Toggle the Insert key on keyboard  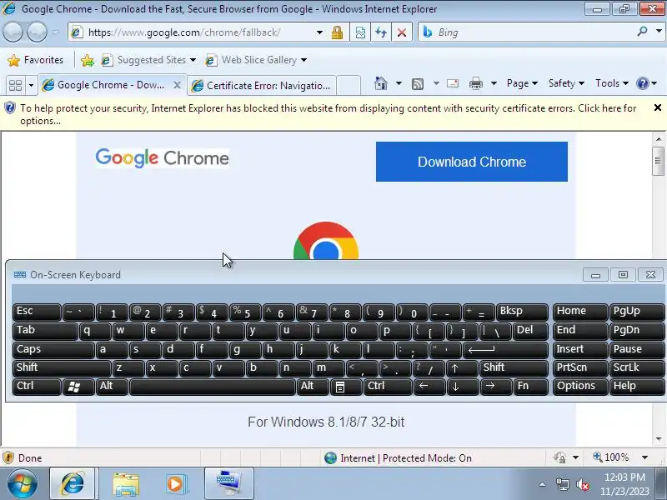pos(579,349)
